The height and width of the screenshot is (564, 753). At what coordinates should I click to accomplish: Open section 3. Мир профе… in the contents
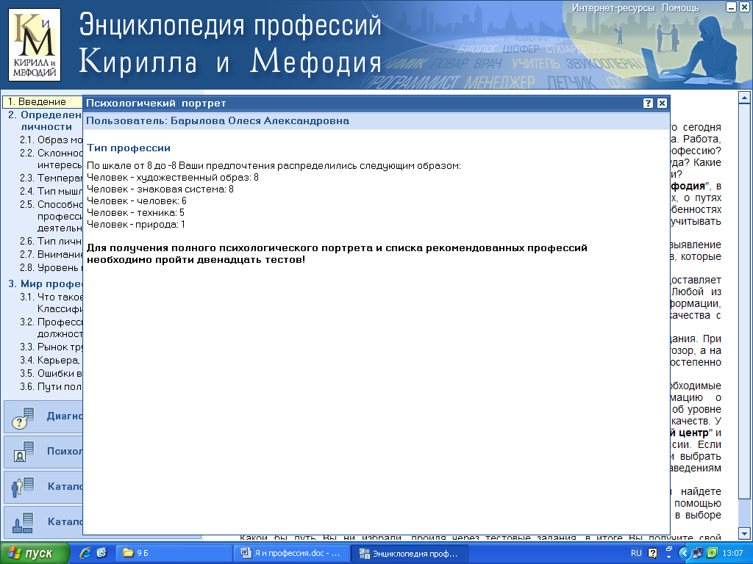(45, 284)
